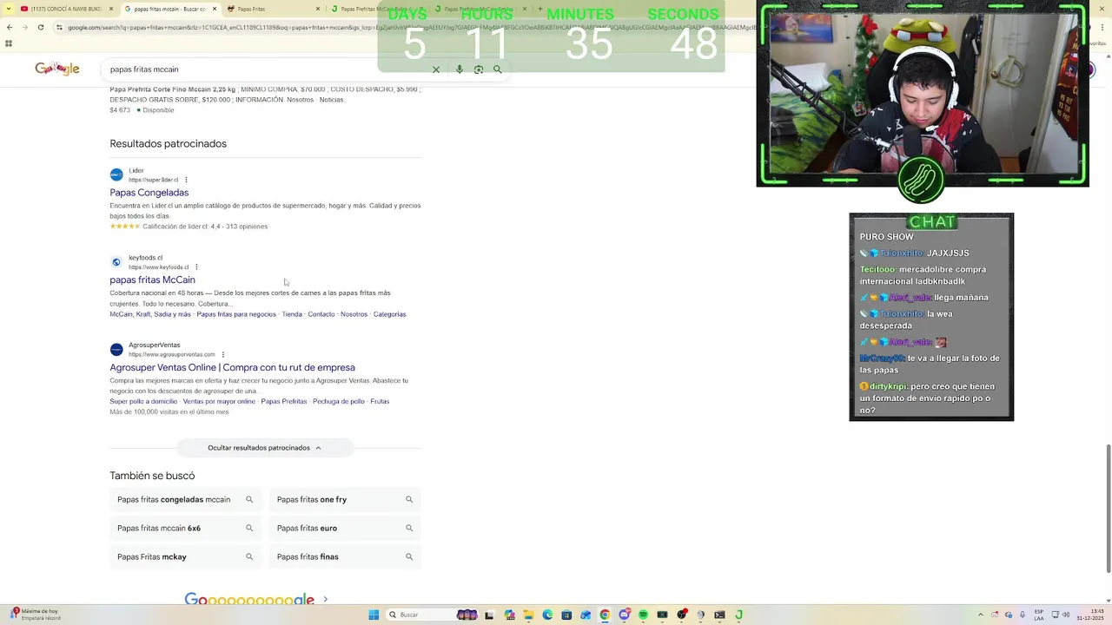
Task: Click the AgrosuperVentas favicon
Action: click(116, 349)
